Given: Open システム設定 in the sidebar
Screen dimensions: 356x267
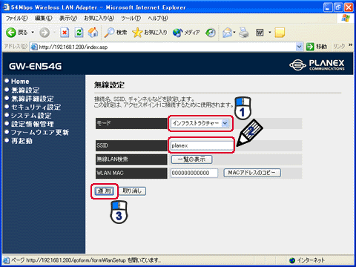Looking at the screenshot, I should (31, 116).
